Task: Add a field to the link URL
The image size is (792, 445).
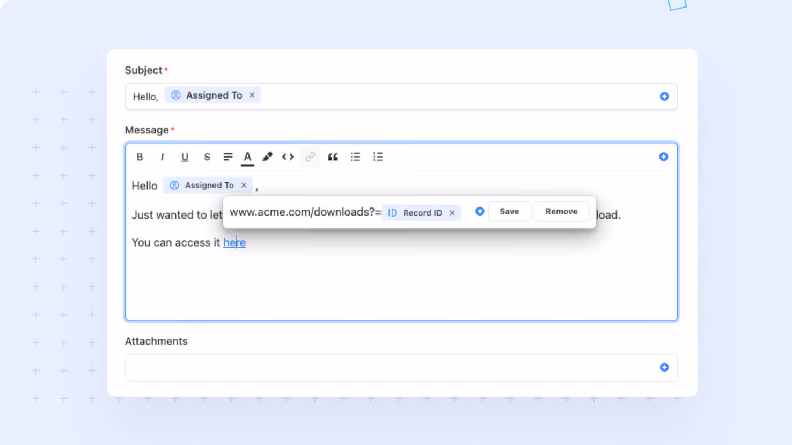Action: click(480, 211)
